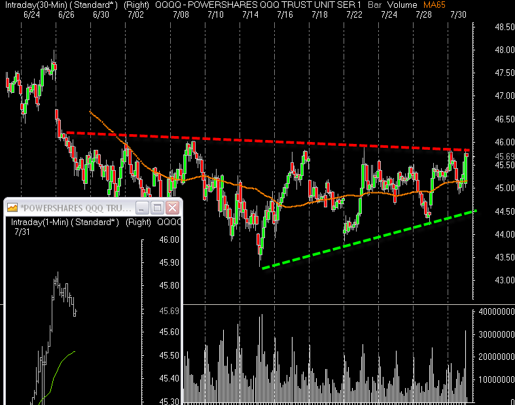
Task: Minimize the small 1-Min chart window
Action: [142, 208]
